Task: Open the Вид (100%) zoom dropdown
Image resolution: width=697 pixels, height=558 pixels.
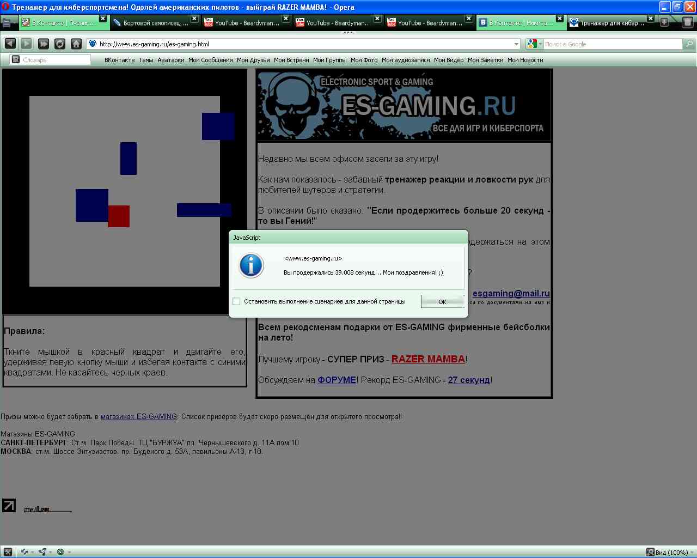Action: 669,552
